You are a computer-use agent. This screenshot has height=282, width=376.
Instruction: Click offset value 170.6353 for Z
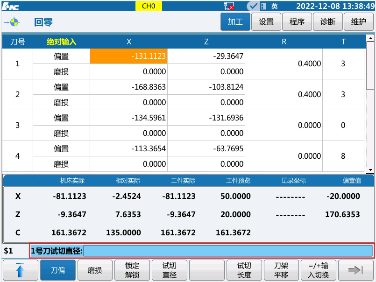click(x=342, y=214)
